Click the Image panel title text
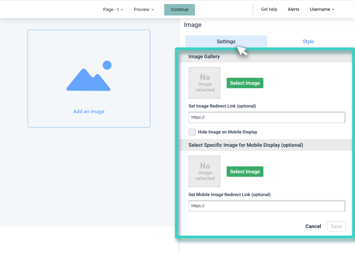The image size is (355, 253). coord(192,25)
